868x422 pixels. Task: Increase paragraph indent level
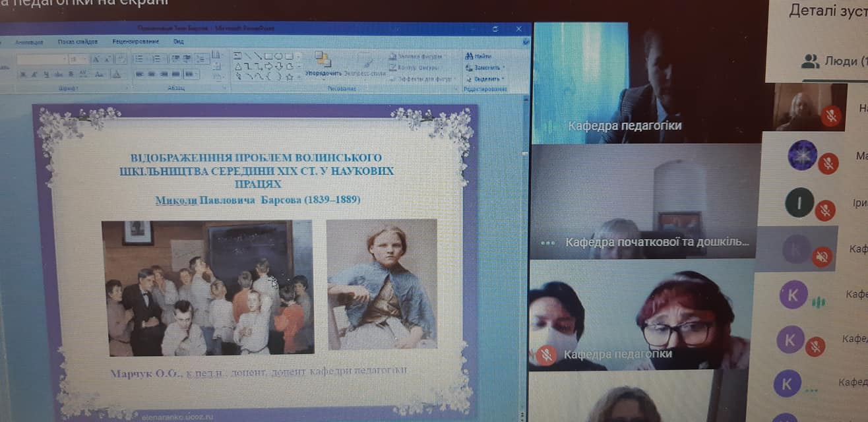[187, 59]
